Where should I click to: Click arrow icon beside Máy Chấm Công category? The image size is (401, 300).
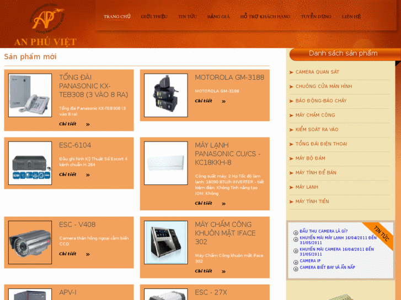[x=291, y=116]
